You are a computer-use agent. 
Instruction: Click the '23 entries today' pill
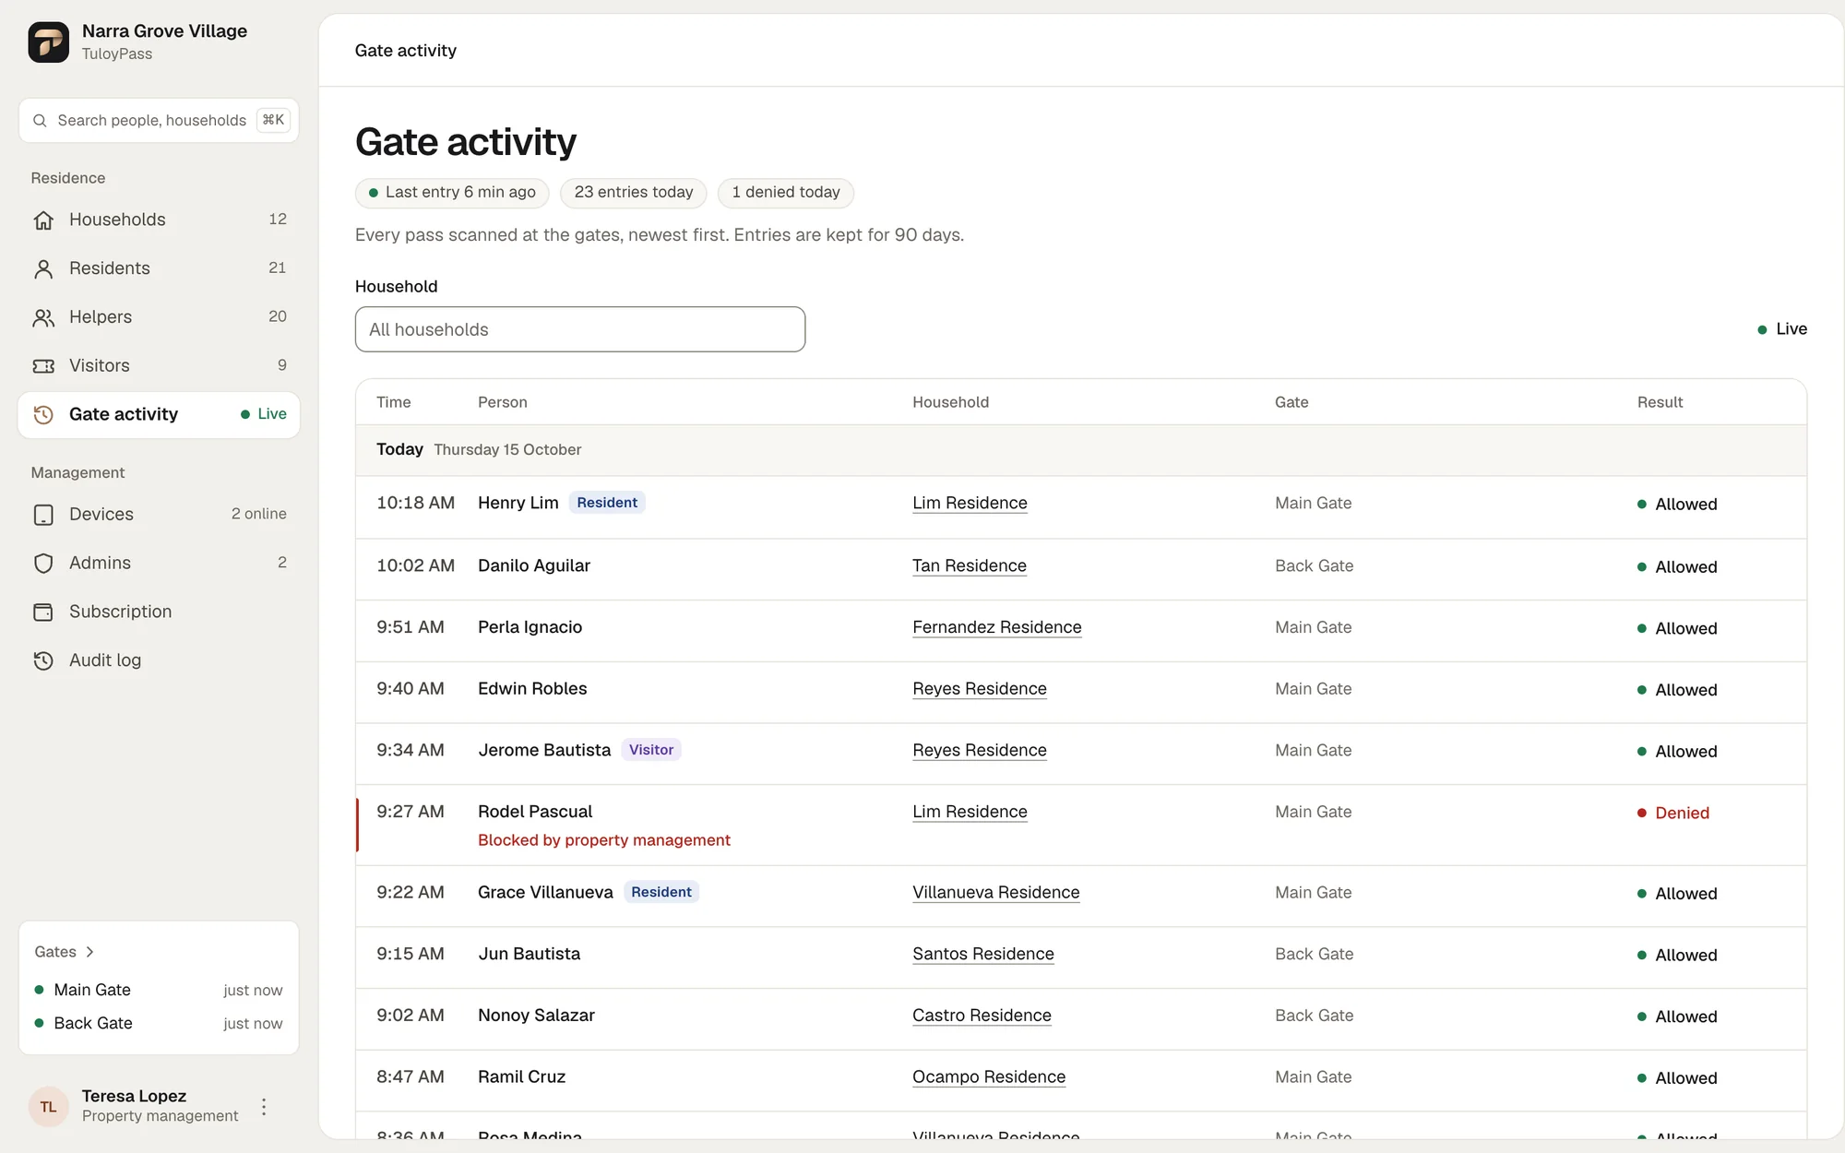[634, 193]
